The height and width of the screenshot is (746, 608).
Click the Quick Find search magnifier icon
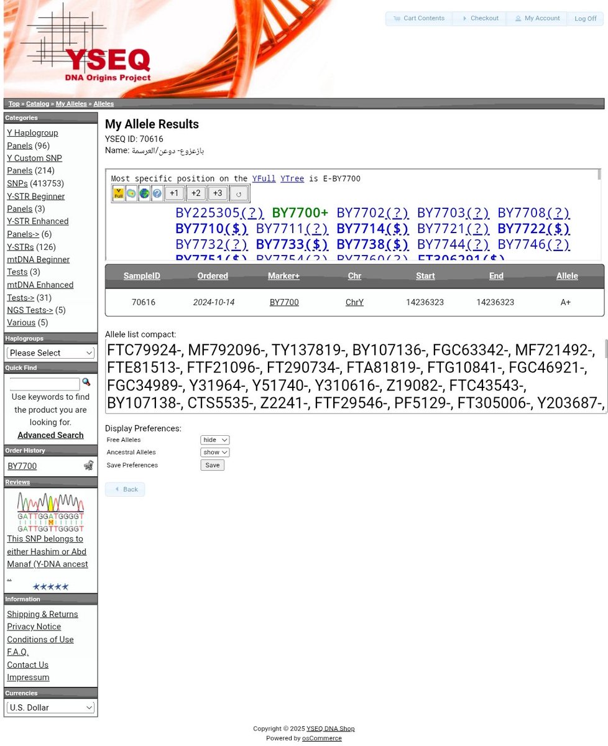[x=86, y=382]
